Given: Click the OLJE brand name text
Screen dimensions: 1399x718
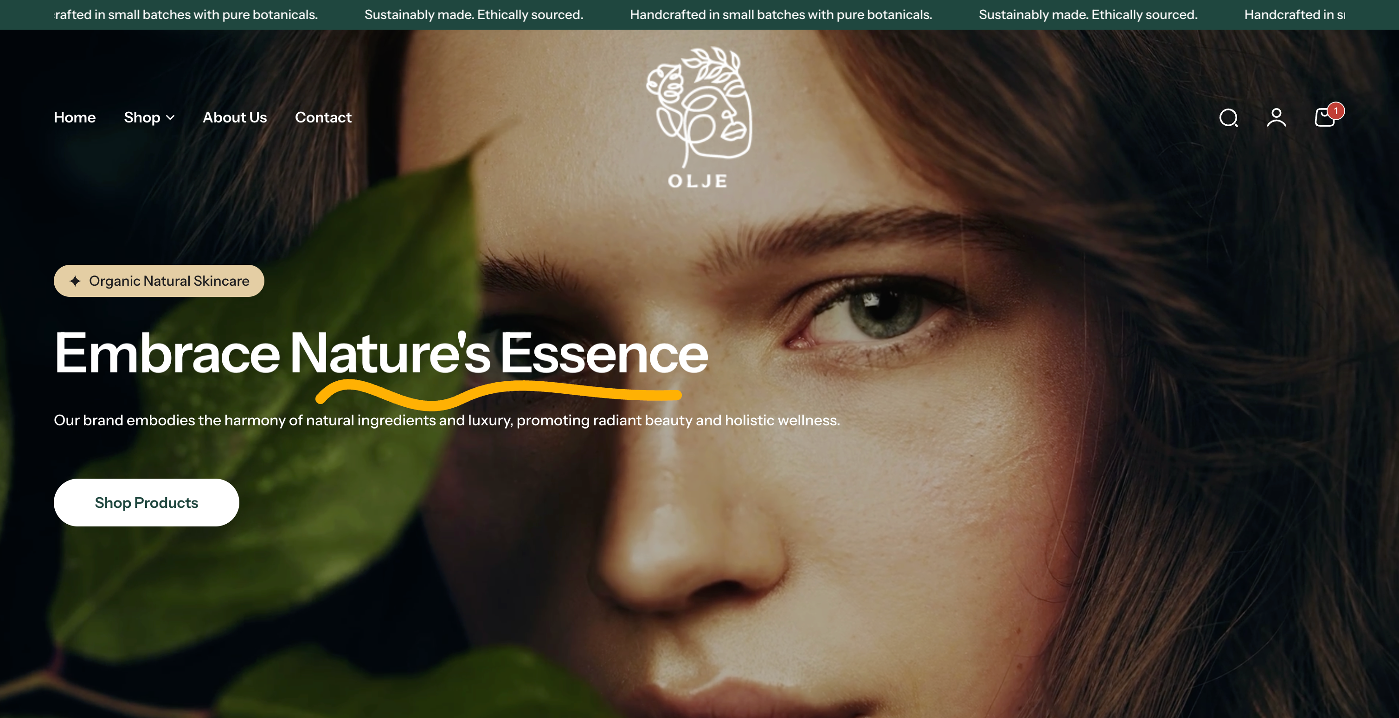Looking at the screenshot, I should coord(698,181).
